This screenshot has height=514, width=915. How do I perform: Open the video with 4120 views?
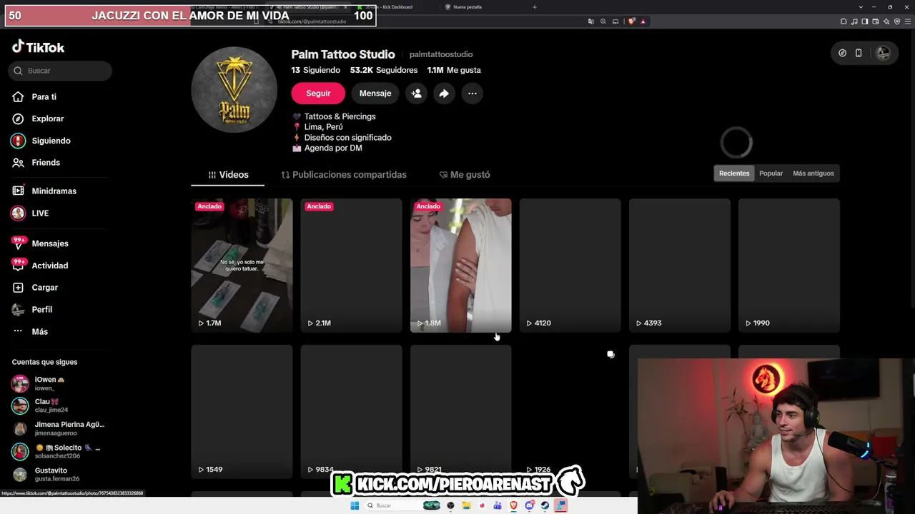pyautogui.click(x=570, y=266)
